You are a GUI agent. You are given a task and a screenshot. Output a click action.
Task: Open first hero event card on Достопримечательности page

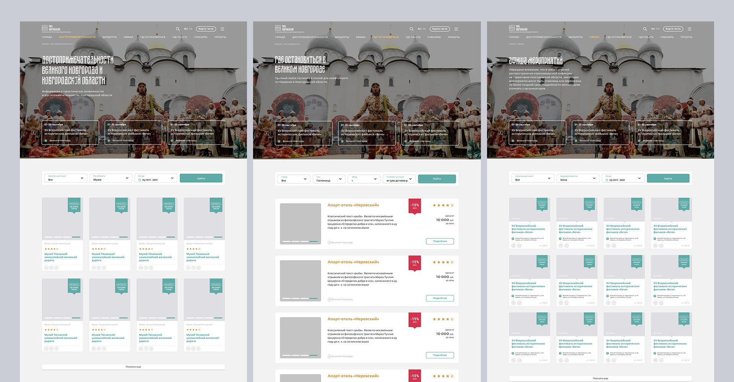70,133
